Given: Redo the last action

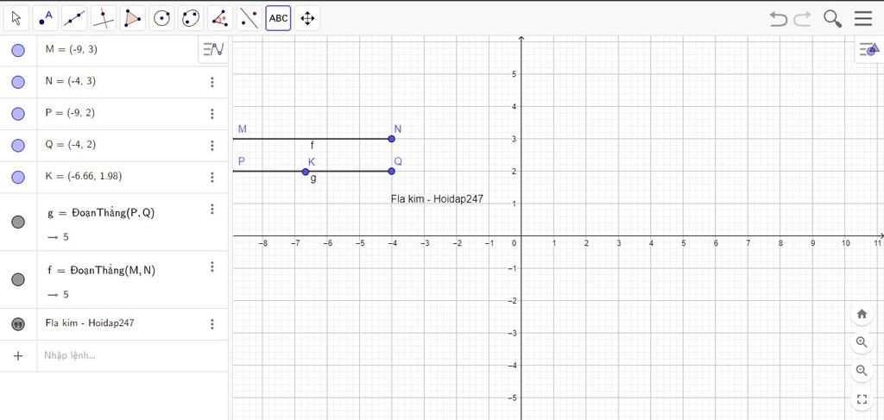Looking at the screenshot, I should (x=802, y=19).
